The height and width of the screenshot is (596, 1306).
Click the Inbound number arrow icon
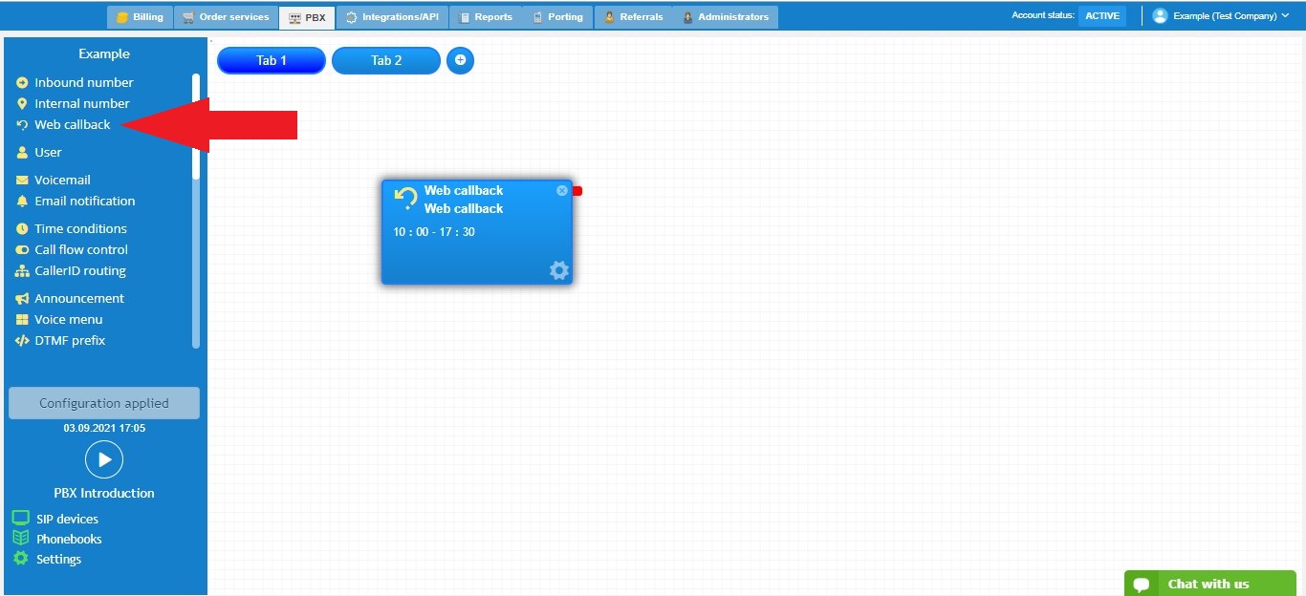[23, 82]
